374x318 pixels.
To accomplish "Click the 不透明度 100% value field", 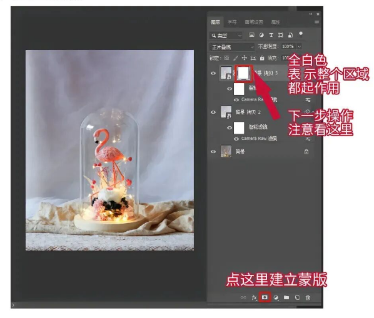I will coord(288,46).
